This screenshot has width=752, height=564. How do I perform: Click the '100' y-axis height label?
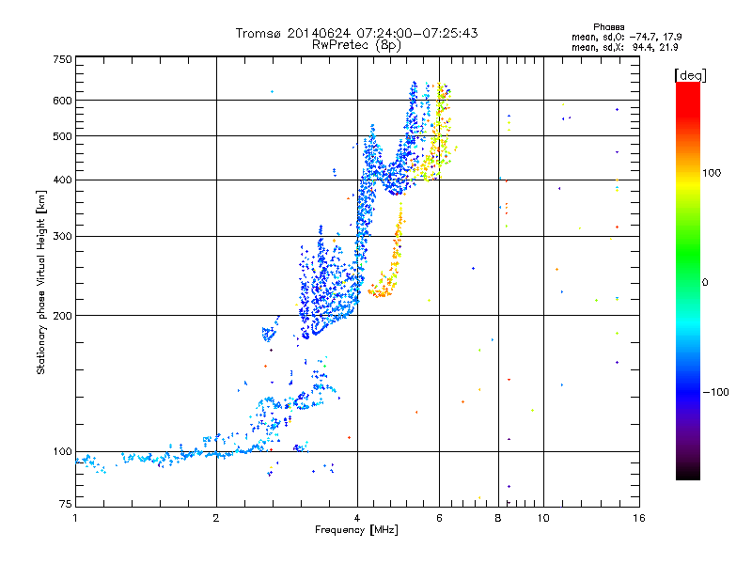point(63,452)
